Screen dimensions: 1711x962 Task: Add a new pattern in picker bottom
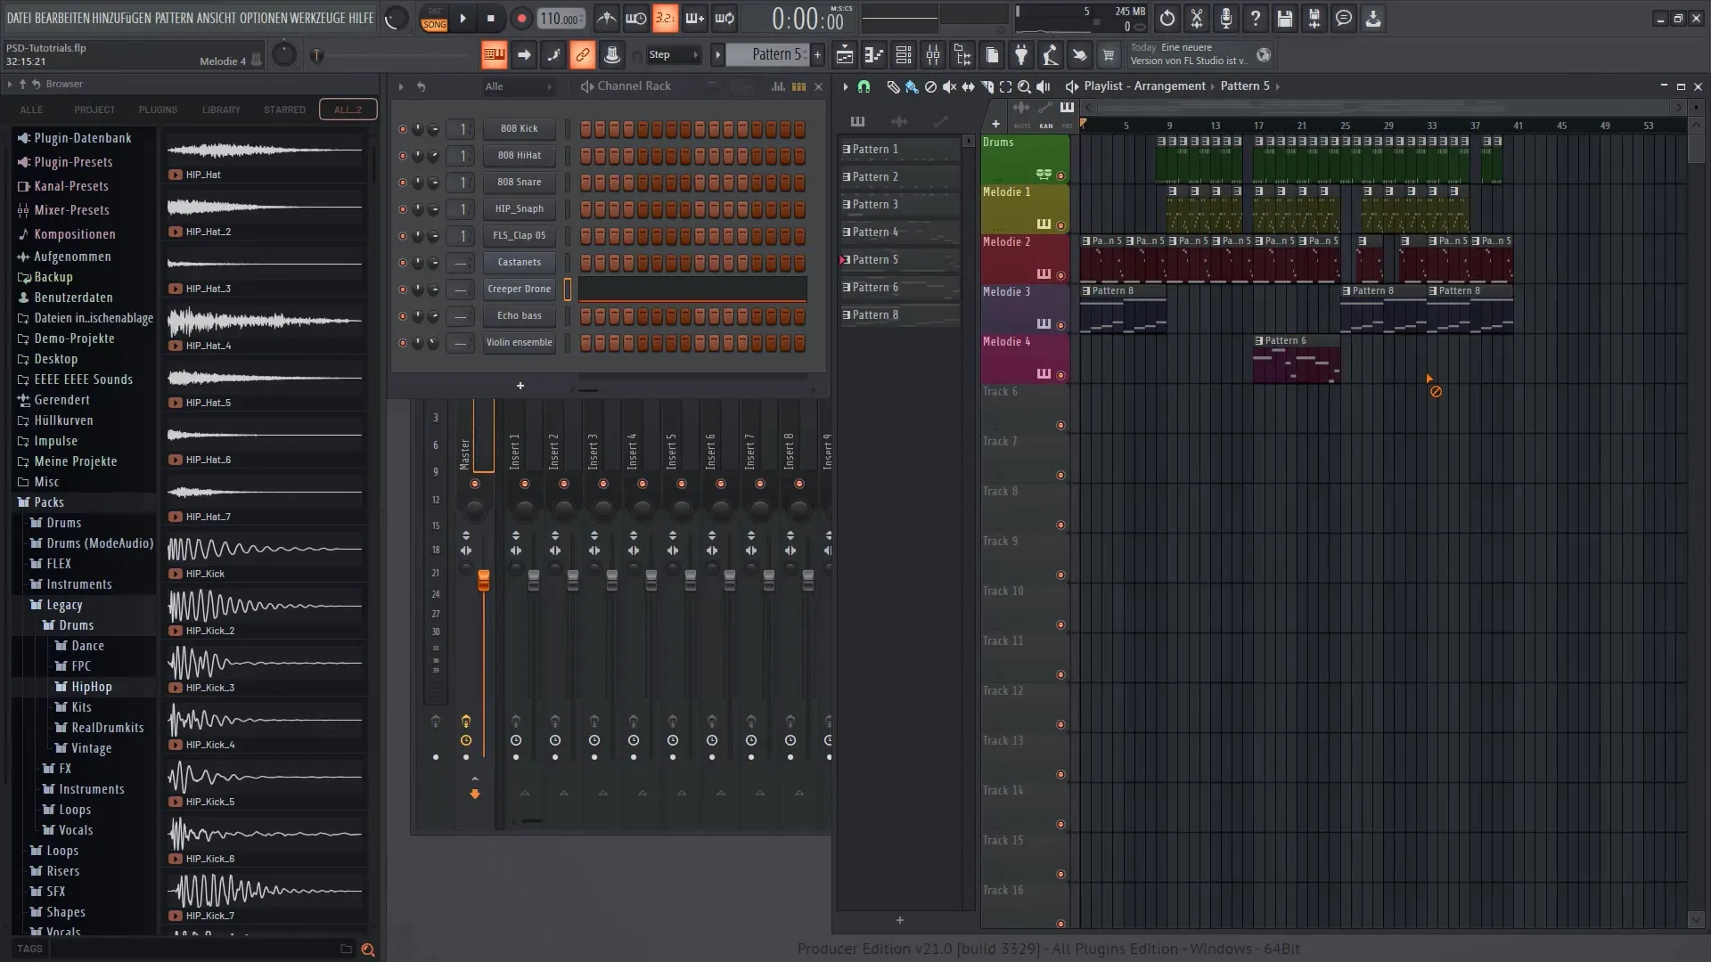900,920
